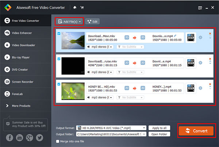Select the Download...Movi.mkv landscape thumbnail

(73, 40)
